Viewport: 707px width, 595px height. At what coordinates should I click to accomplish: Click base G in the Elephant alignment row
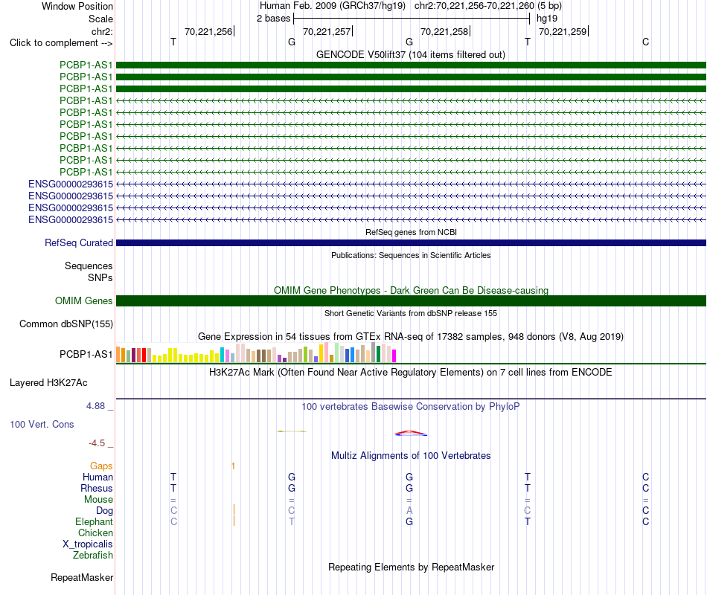[x=409, y=521]
